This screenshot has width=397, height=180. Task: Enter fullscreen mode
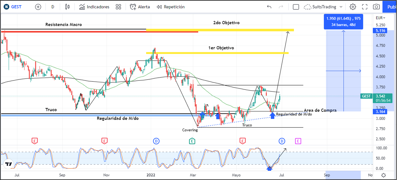pos(364,7)
